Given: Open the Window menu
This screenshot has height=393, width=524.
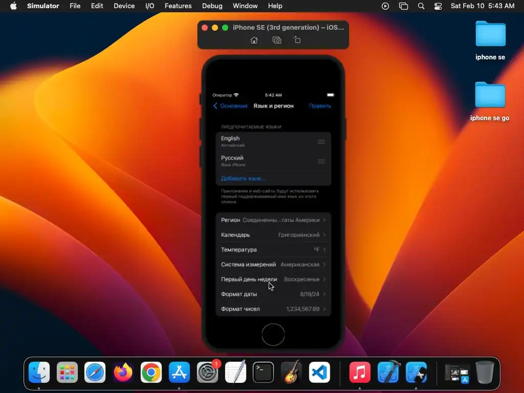Looking at the screenshot, I should point(245,6).
